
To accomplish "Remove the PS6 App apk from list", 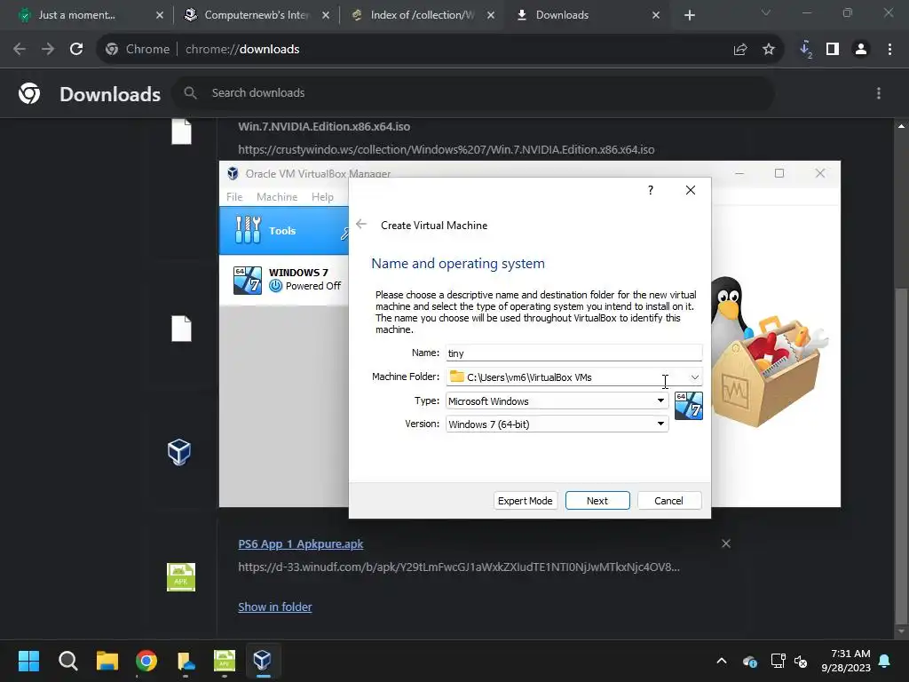I will [726, 543].
